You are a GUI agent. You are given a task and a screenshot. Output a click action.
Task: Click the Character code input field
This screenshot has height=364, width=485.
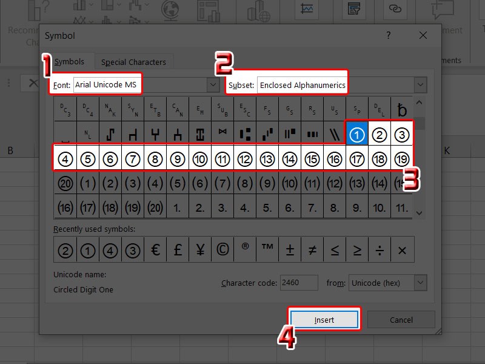[298, 283]
